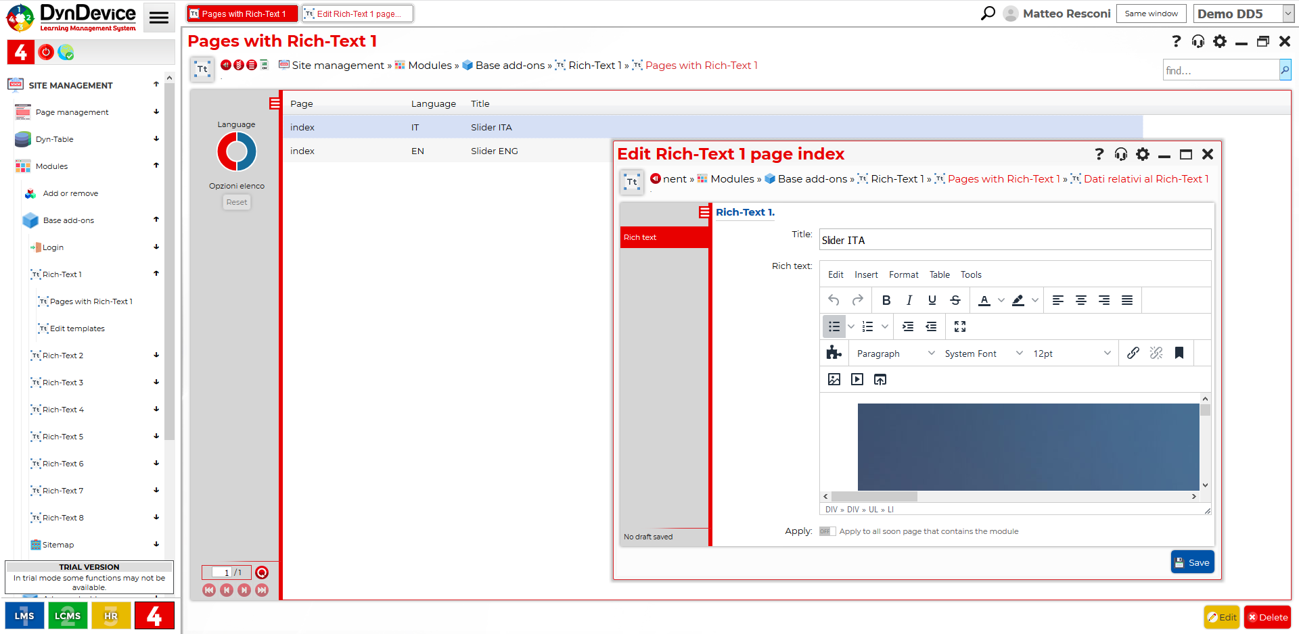The height and width of the screenshot is (634, 1299).
Task: Enable Apply to all soon page option
Action: [827, 531]
